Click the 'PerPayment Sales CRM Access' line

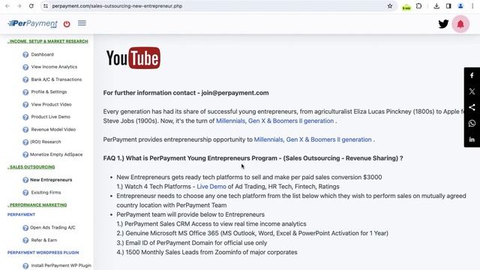[x=211, y=224]
